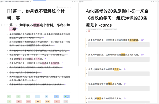Click the first green button in bottom toolbar
The height and width of the screenshot is (104, 159).
[9, 97]
